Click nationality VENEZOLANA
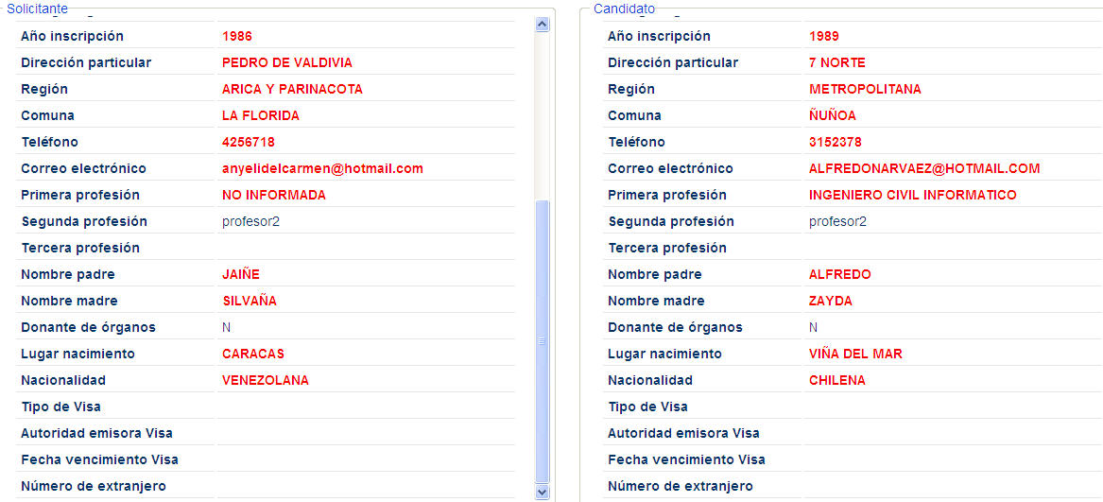1103x502 pixels. pos(266,380)
